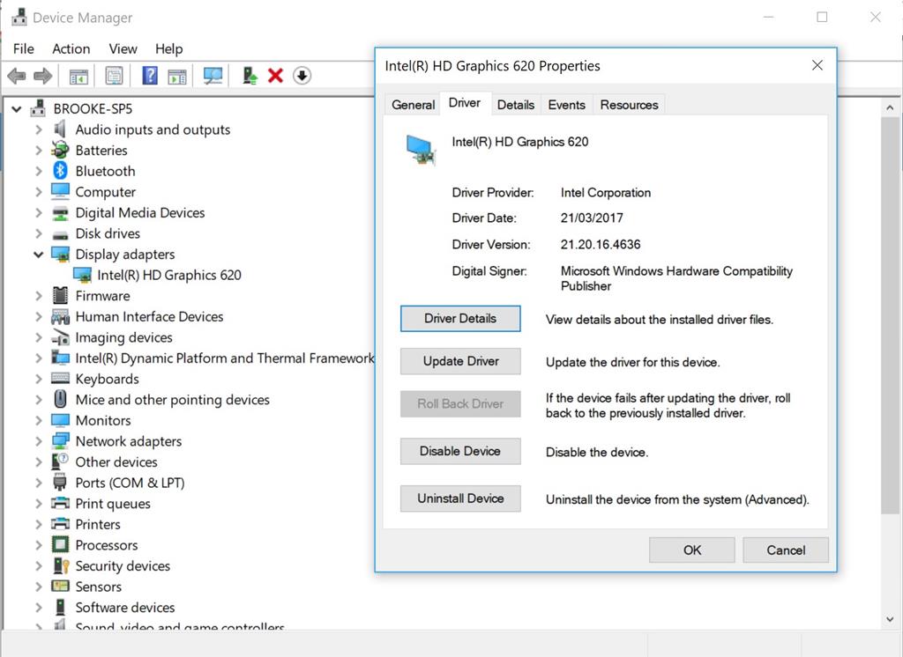Screen dimensions: 903x657
Task: Click the Device Manager scrollbar down arrow
Action: click(x=890, y=620)
